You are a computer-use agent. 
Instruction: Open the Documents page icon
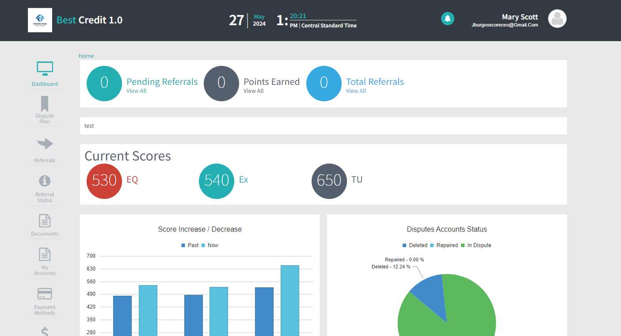tap(45, 221)
